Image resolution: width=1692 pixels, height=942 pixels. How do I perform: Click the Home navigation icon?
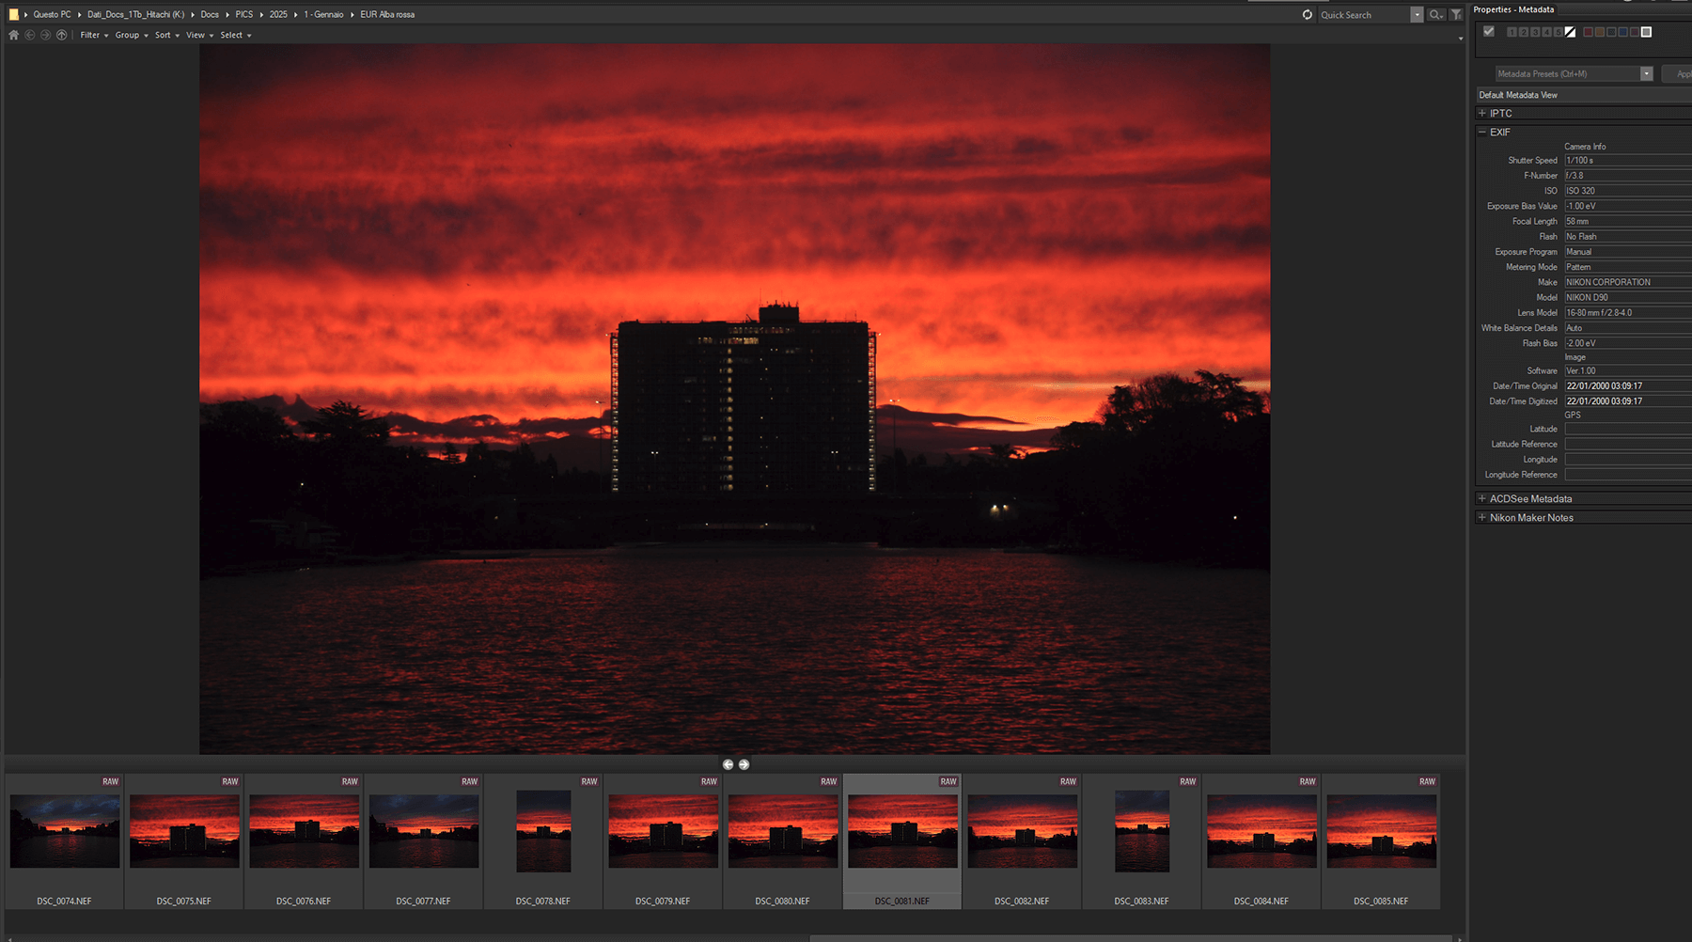pos(13,35)
